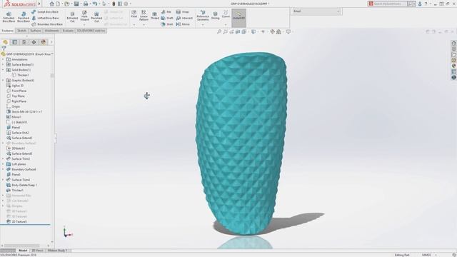Select the Extruded Cut tool

tap(72, 17)
